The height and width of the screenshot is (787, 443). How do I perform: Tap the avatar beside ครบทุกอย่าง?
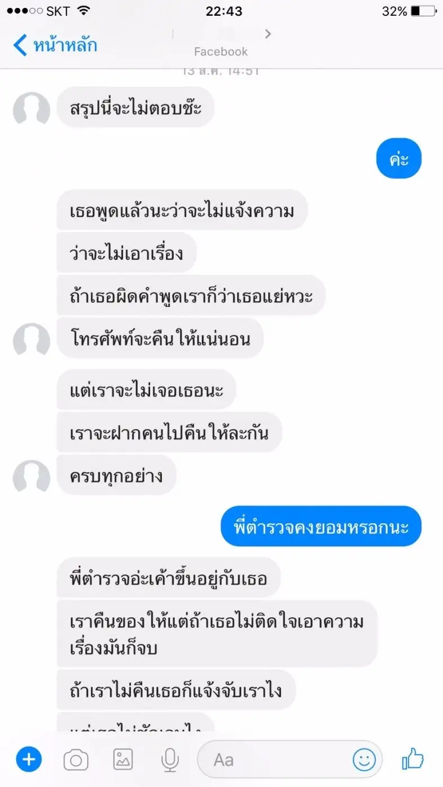click(x=31, y=477)
